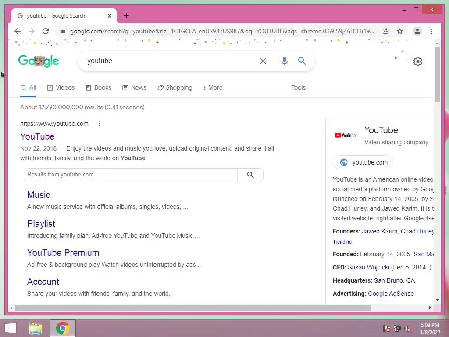Open Chrome's three-dot menu
This screenshot has height=337, width=449.
coord(431,31)
